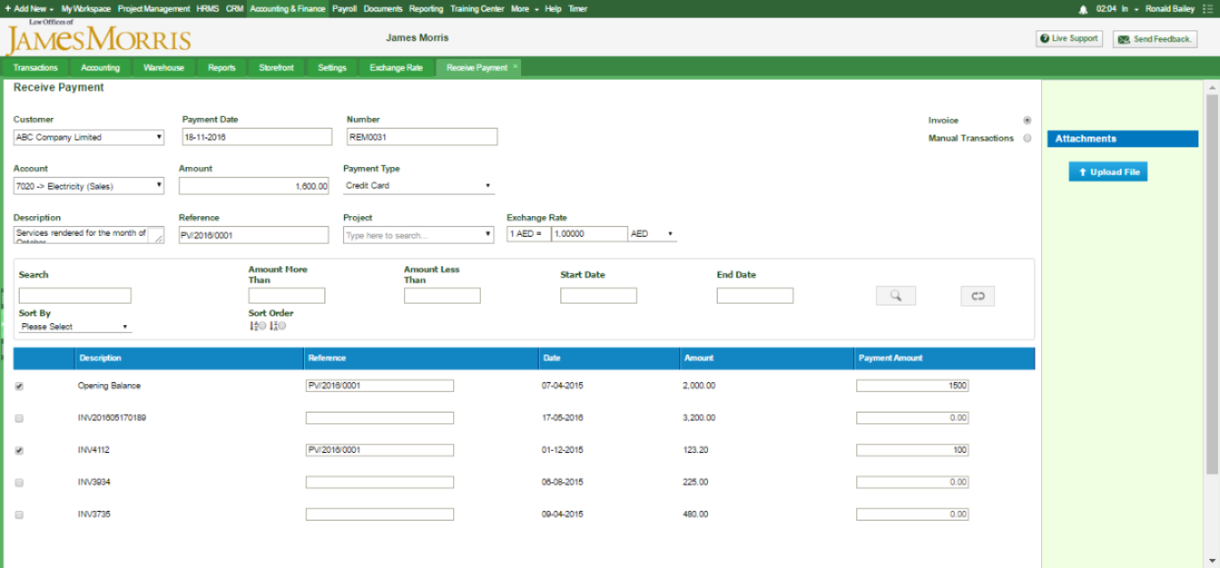The height and width of the screenshot is (568, 1220).
Task: Click the James Morris law offices logo
Action: point(98,38)
